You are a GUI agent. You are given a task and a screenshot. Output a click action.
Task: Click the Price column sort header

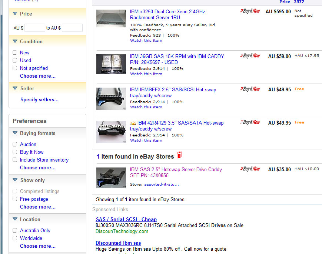coord(285,2)
